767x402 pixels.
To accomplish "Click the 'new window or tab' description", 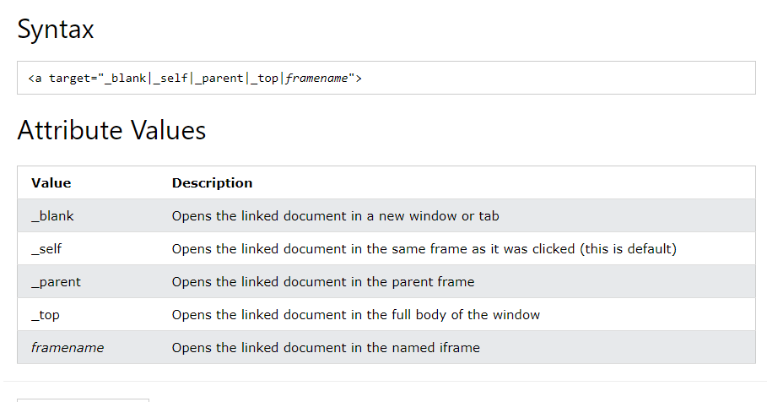I will [x=336, y=216].
